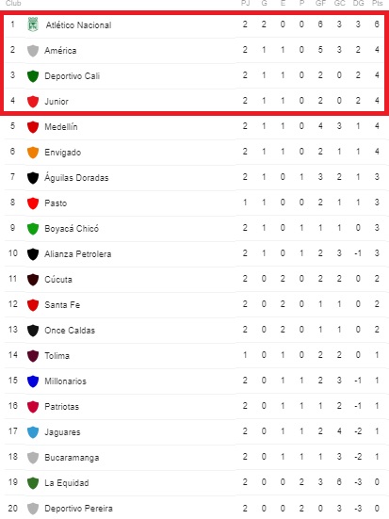Select the Once Caldas team name
389x519 pixels.
tap(70, 331)
